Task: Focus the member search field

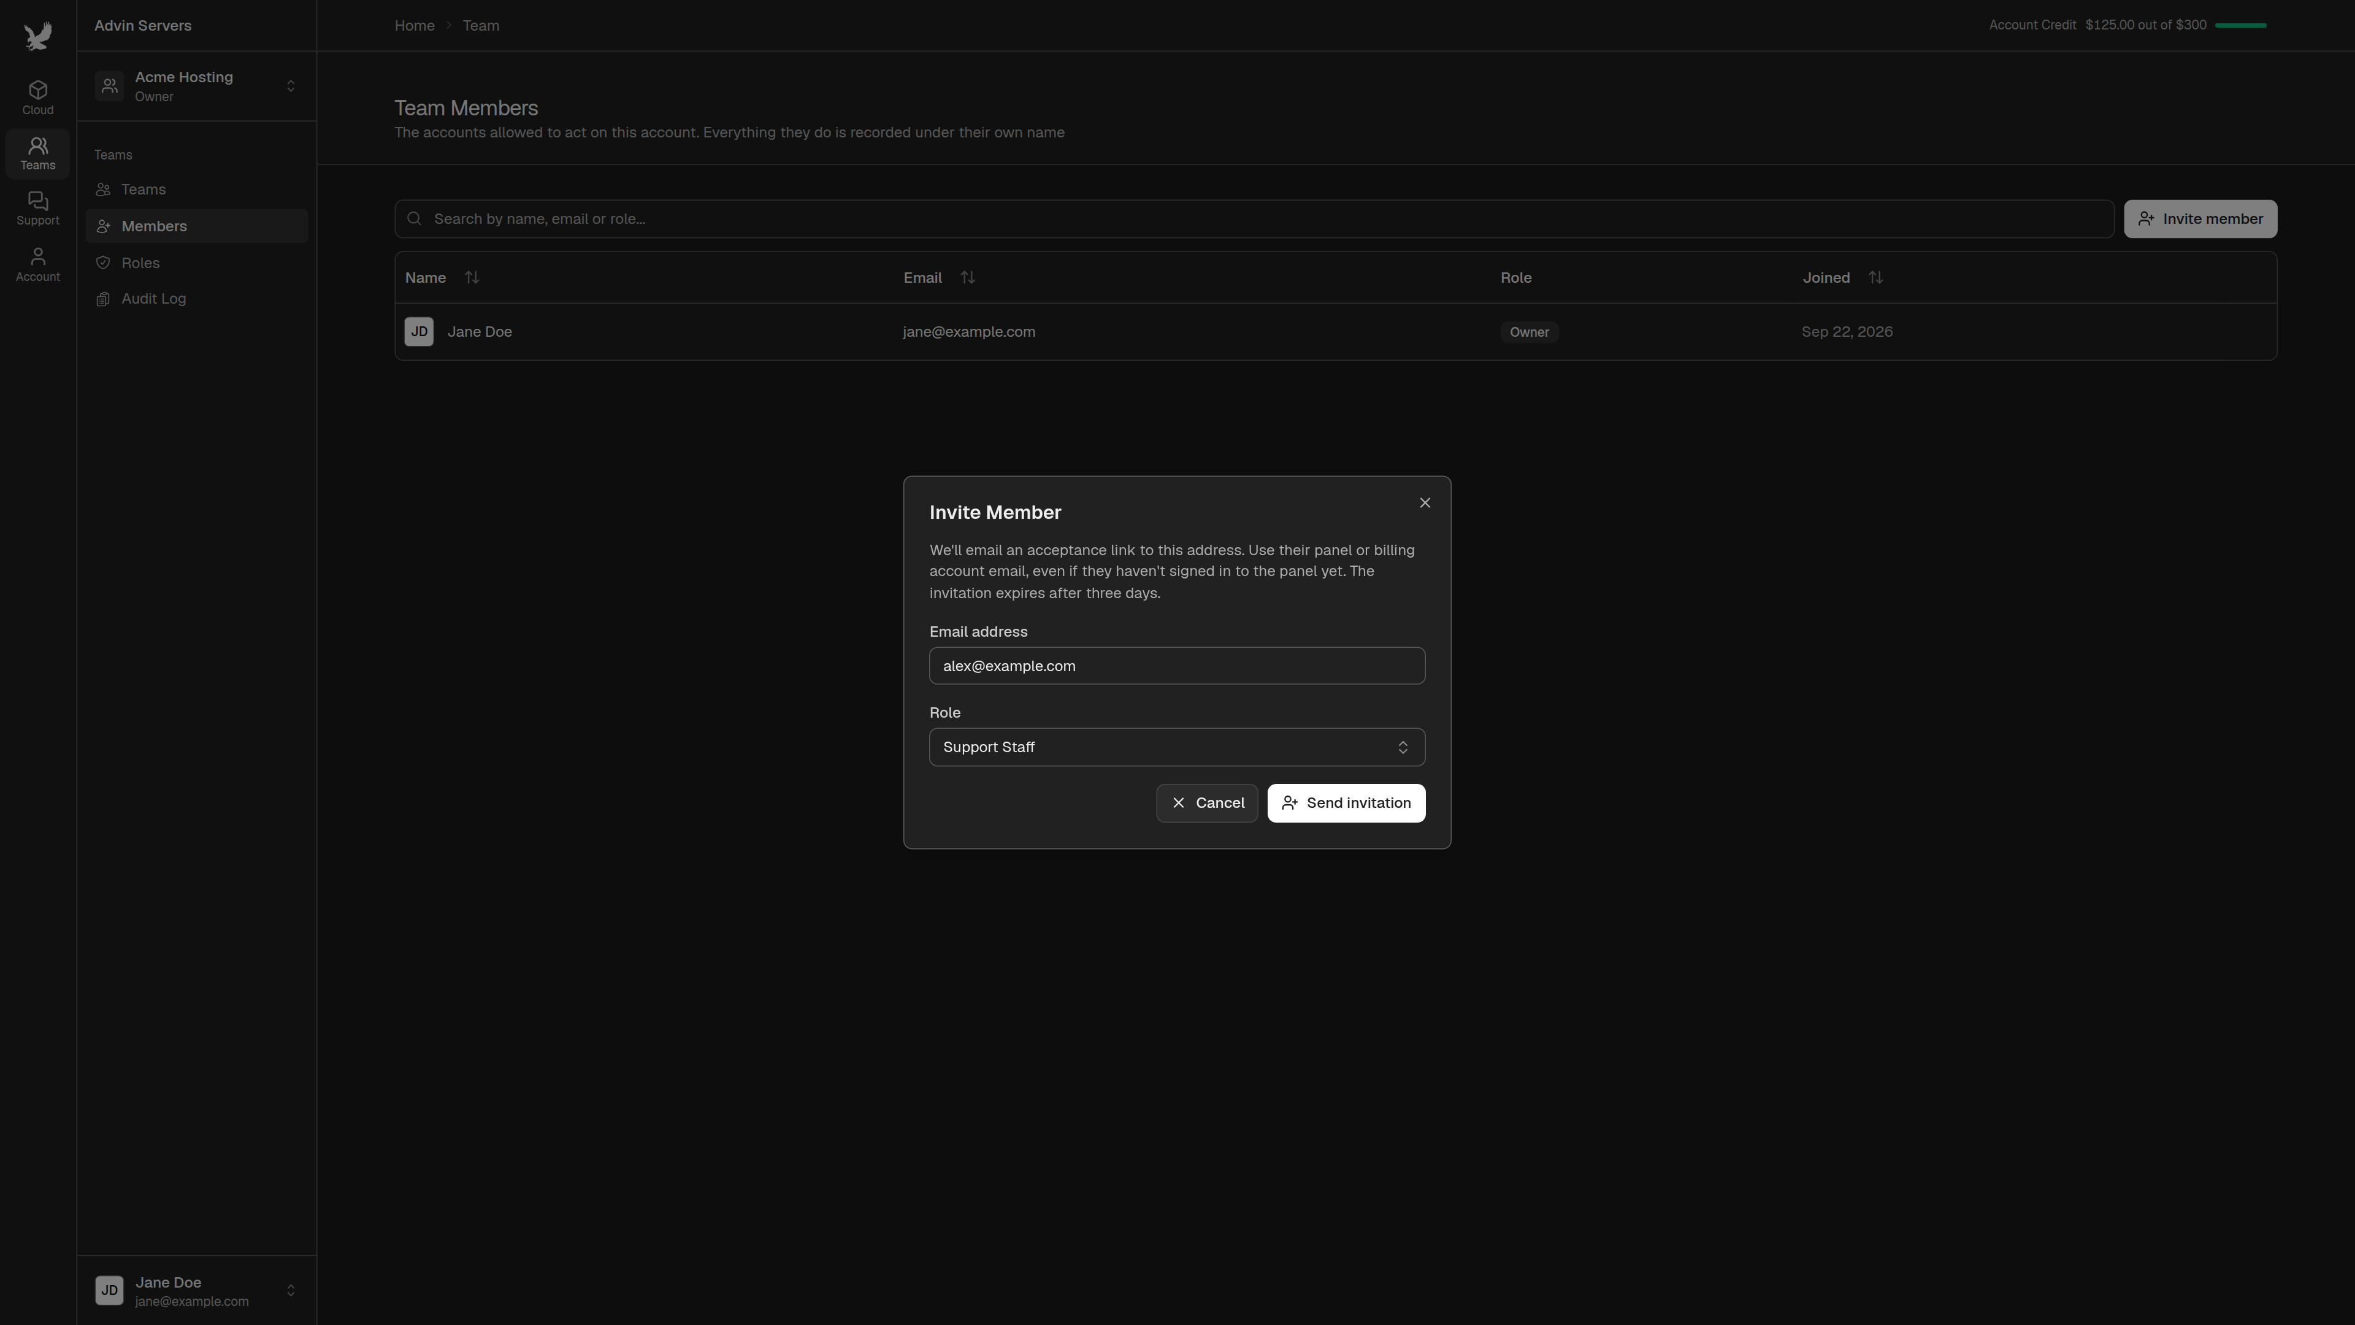Action: [1254, 218]
